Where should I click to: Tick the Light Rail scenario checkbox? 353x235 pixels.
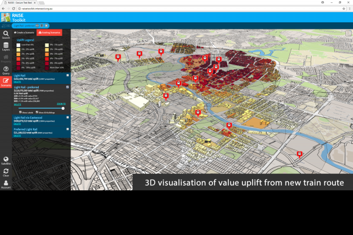click(x=68, y=75)
